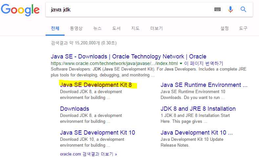Open the Downloads sitelink
The image size is (259, 163).
click(x=74, y=109)
